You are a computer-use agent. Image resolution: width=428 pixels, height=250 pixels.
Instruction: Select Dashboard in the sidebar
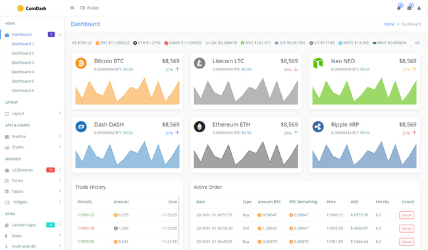point(22,34)
